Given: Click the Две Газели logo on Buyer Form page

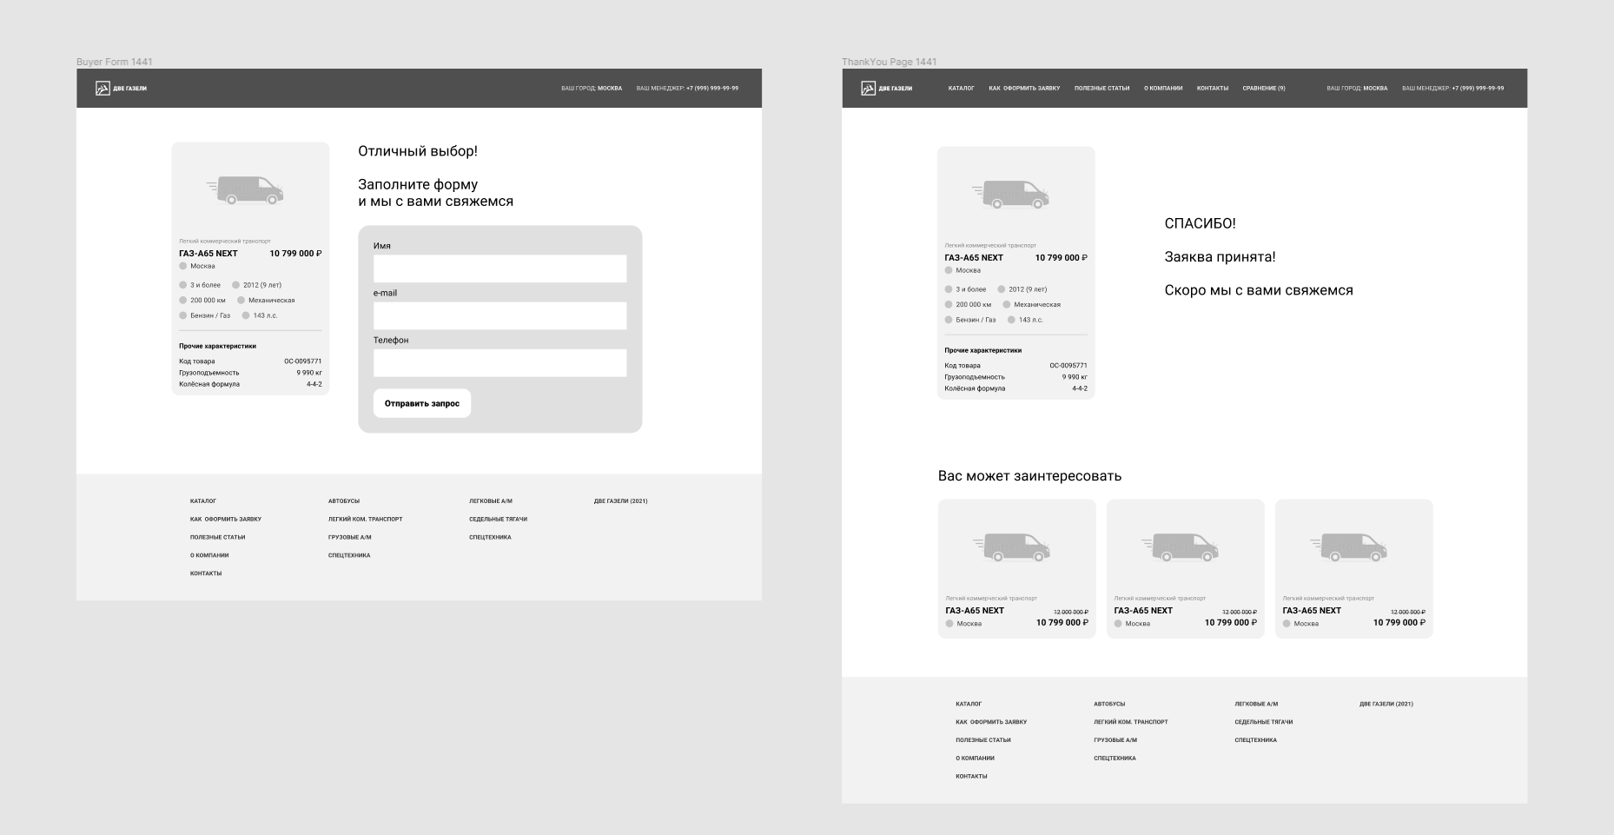Looking at the screenshot, I should pos(121,89).
